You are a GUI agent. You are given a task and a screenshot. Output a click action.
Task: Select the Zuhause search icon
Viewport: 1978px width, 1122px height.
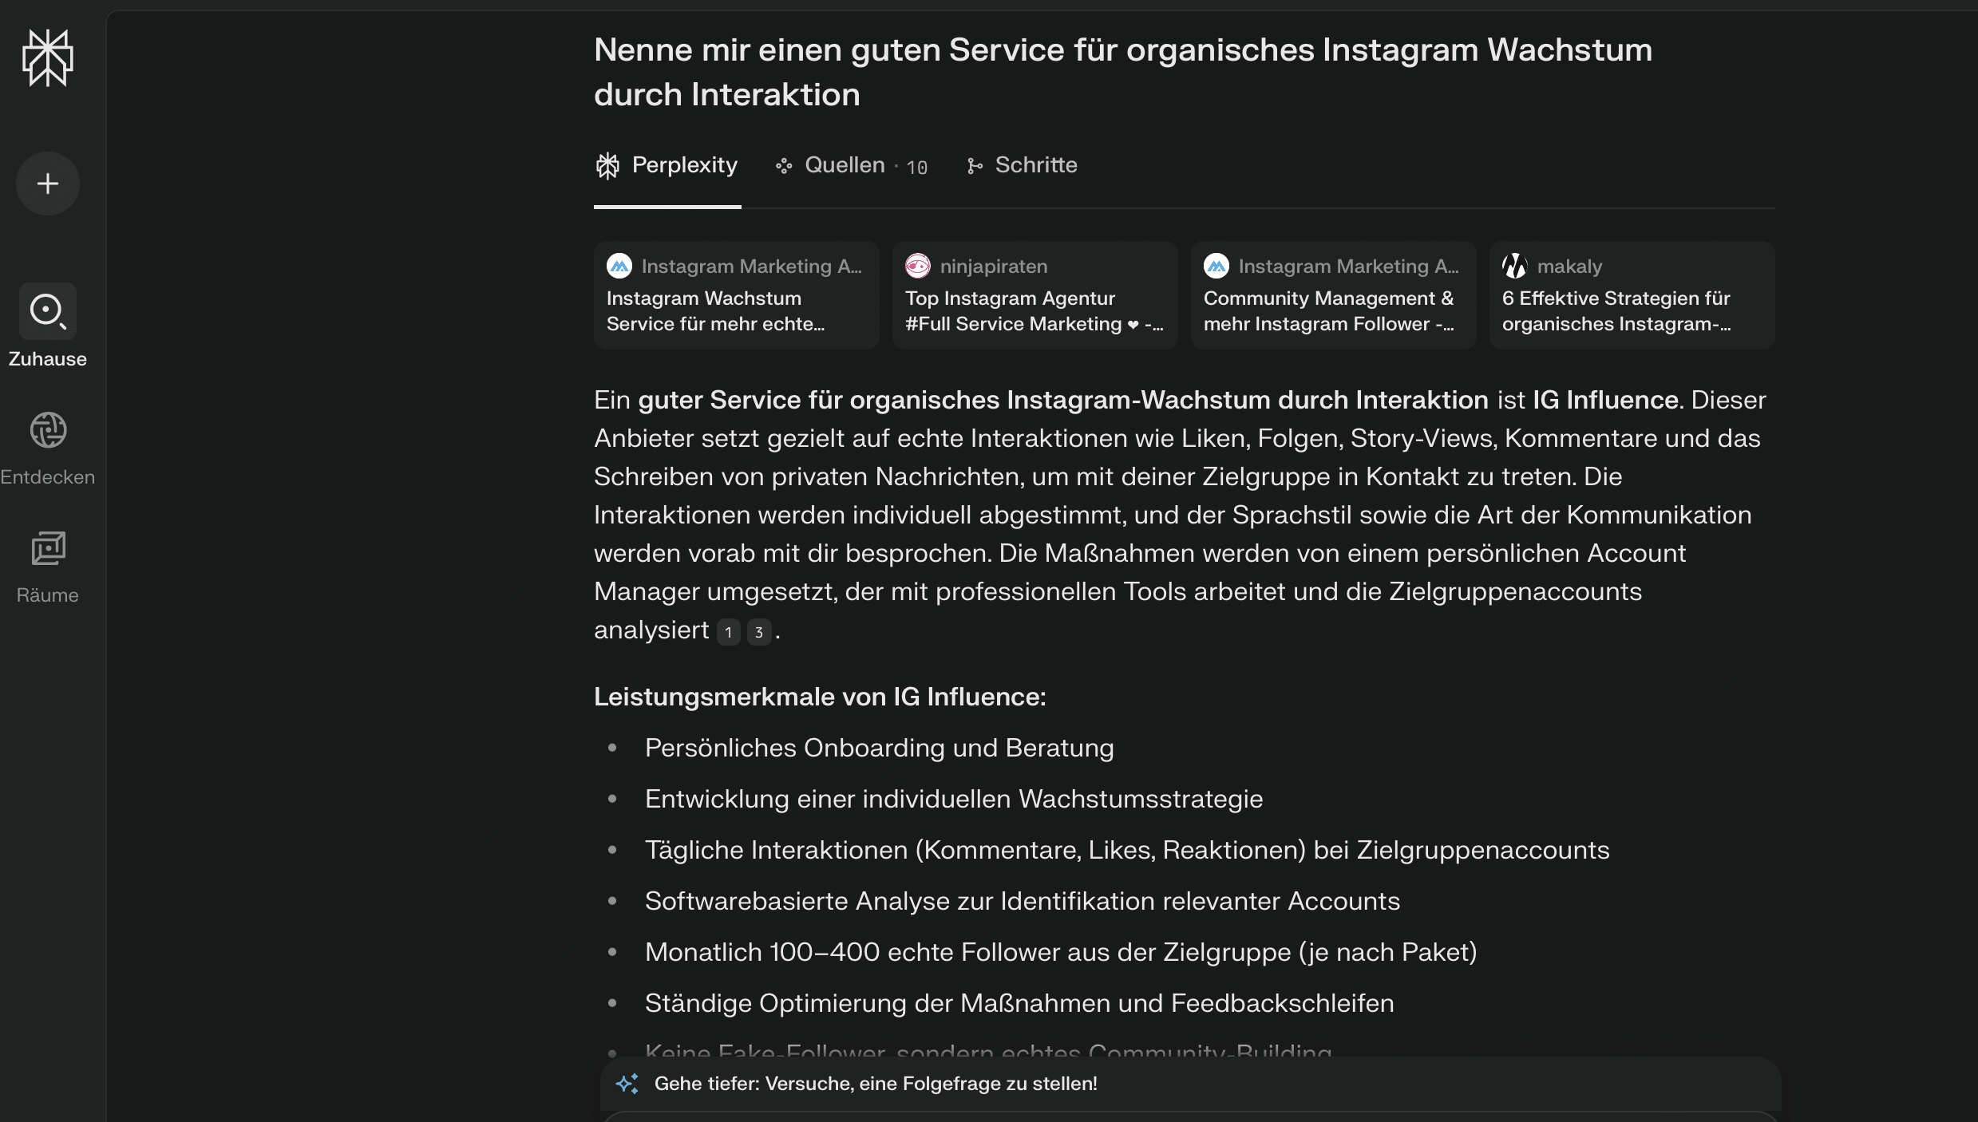pos(48,311)
